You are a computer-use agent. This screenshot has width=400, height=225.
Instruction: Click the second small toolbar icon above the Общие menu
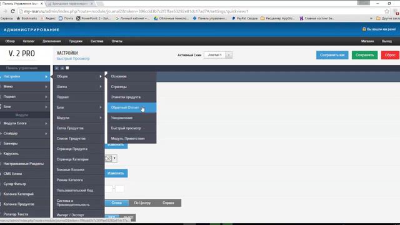62,68
